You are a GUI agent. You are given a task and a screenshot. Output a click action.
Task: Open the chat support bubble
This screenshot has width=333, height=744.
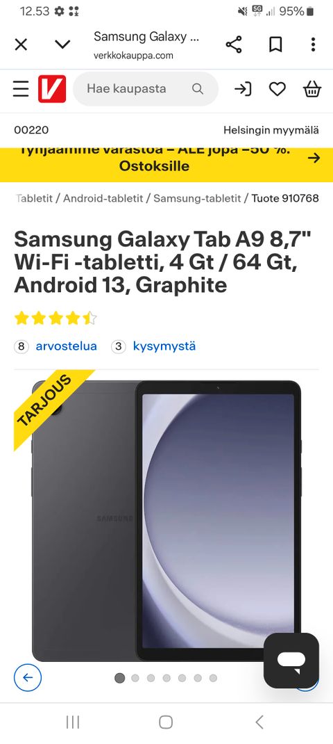(291, 661)
